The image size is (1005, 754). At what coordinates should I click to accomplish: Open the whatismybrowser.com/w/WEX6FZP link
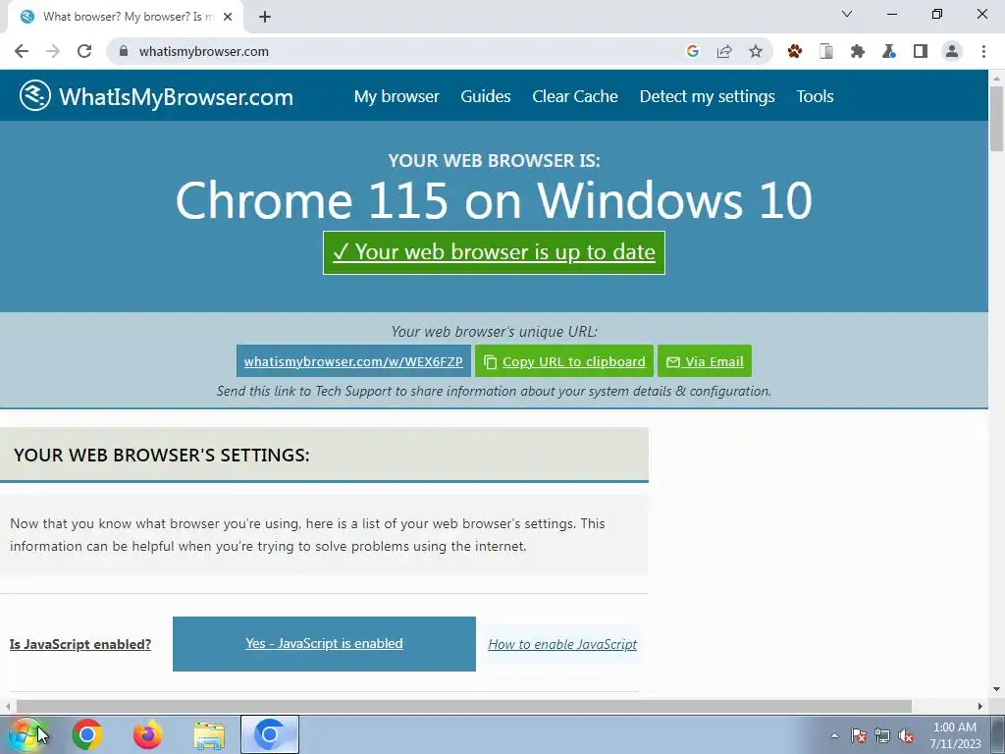(353, 361)
